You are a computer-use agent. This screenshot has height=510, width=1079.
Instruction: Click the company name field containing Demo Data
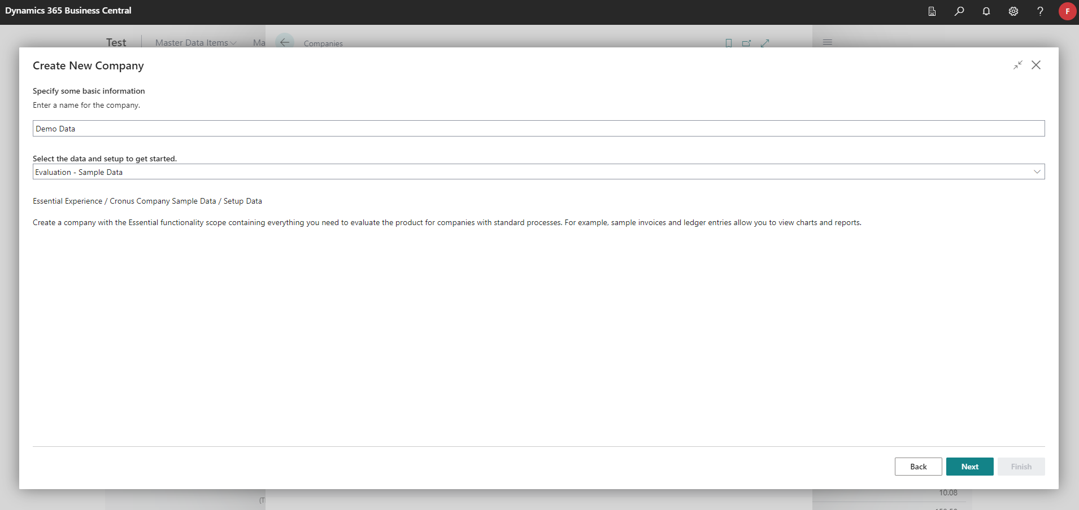pyautogui.click(x=538, y=129)
